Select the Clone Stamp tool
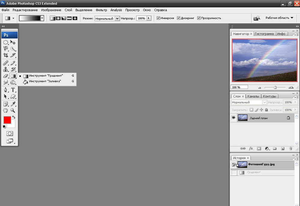Viewport: 300px width, 206px height. (5, 70)
